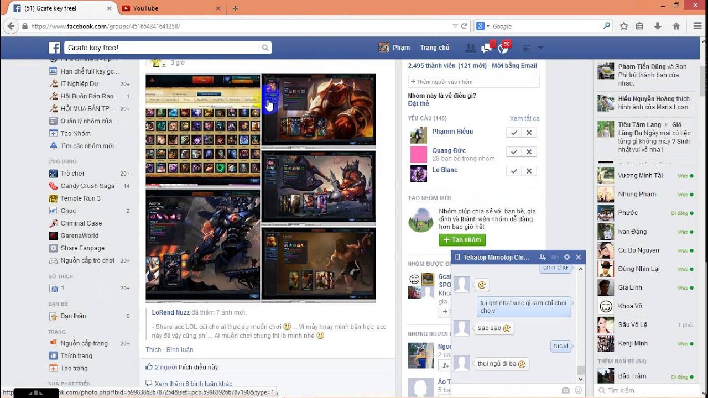Click Thích under the LoRend Nuzz post
The height and width of the screenshot is (398, 708).
point(153,349)
